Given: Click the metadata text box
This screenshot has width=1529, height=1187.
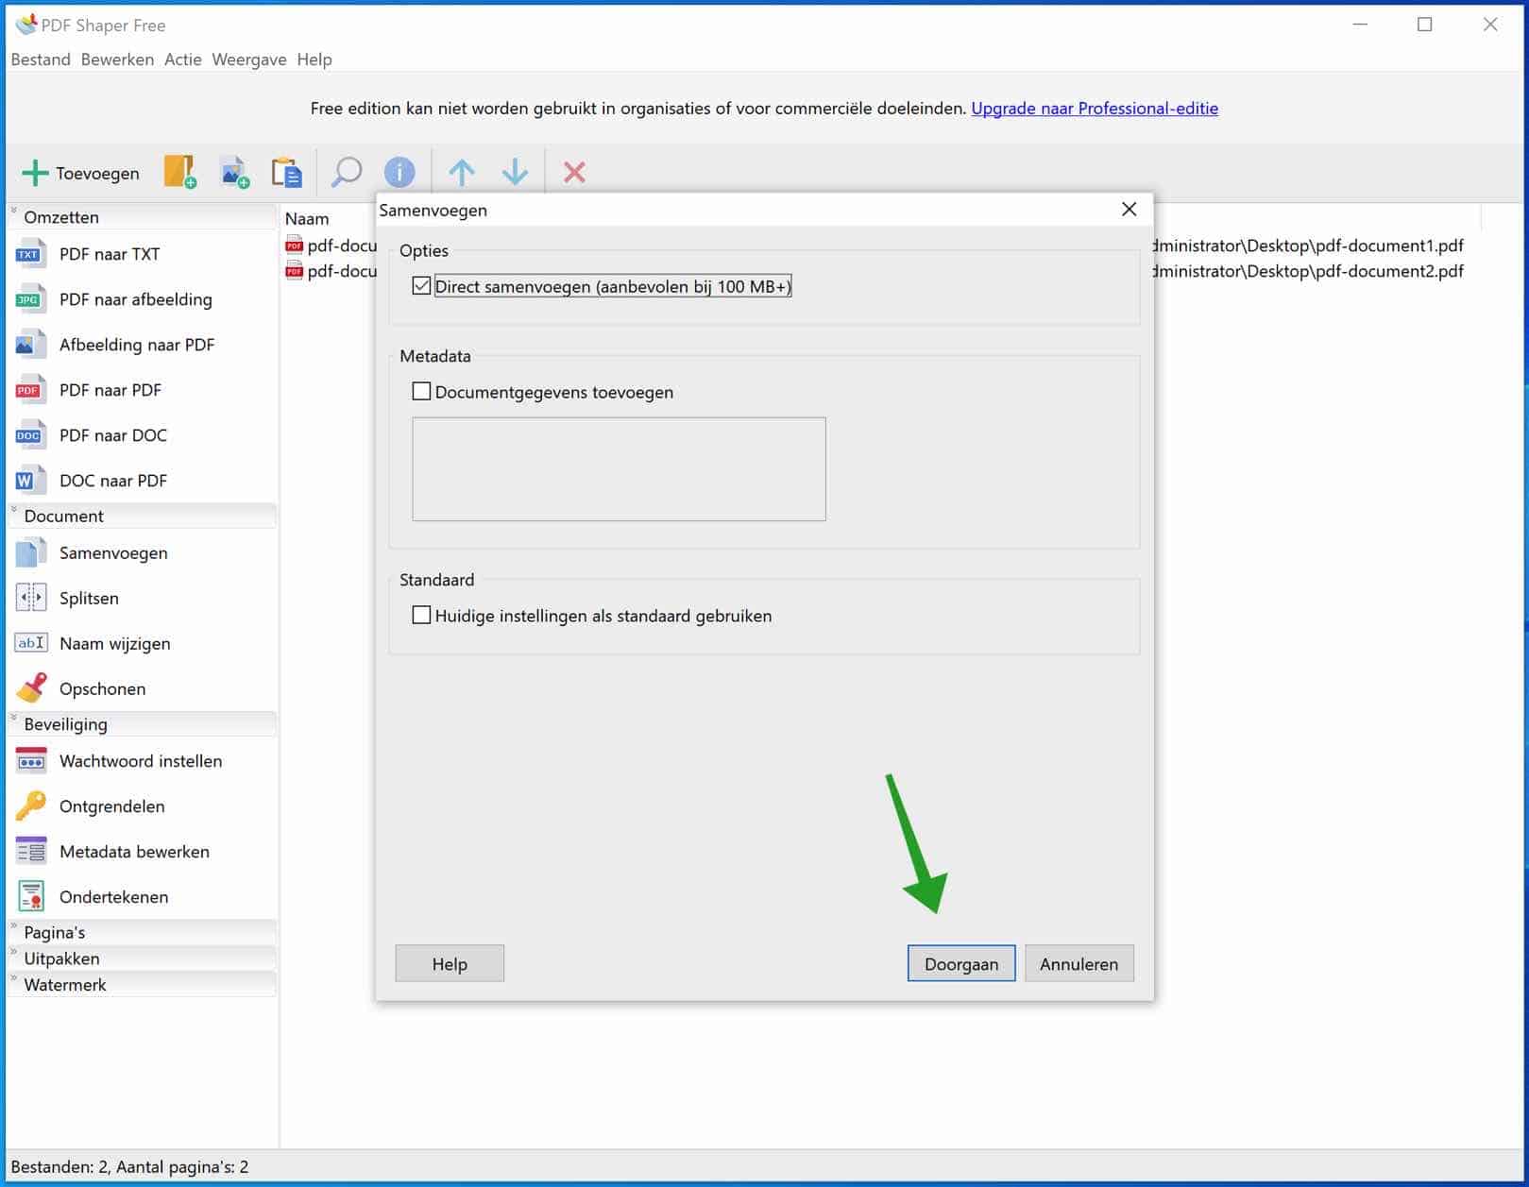Looking at the screenshot, I should 619,469.
